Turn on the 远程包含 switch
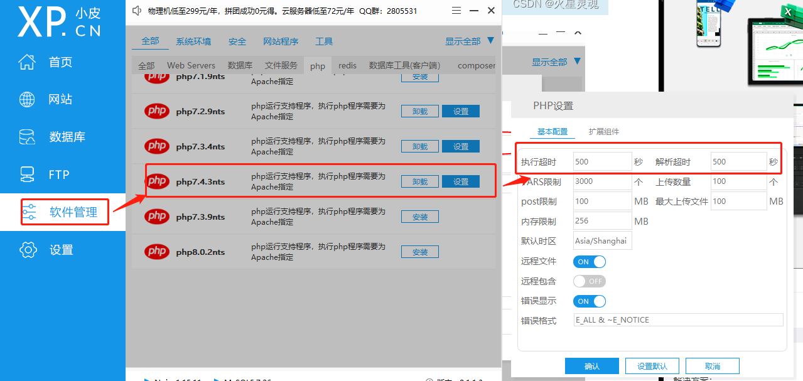The image size is (803, 381). point(590,281)
